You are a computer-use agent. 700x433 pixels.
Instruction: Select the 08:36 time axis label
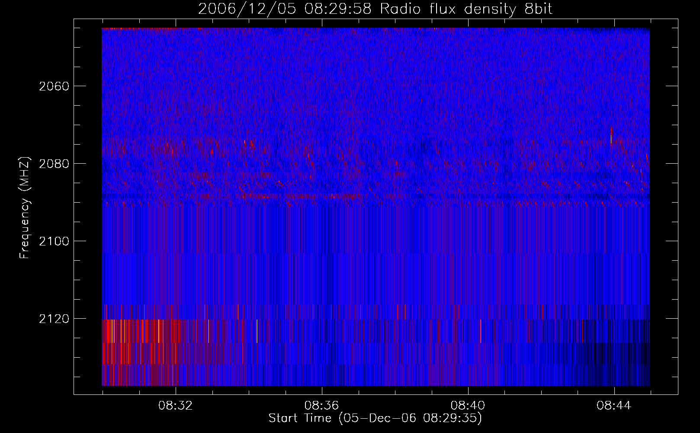point(321,406)
